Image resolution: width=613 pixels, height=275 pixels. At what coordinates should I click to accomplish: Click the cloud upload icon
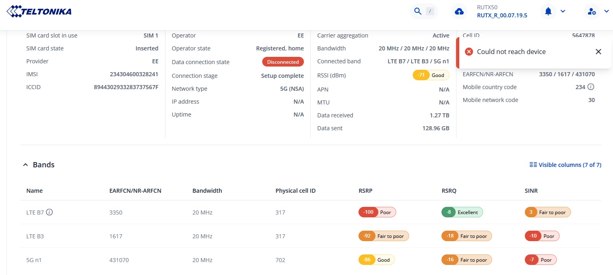pos(459,11)
